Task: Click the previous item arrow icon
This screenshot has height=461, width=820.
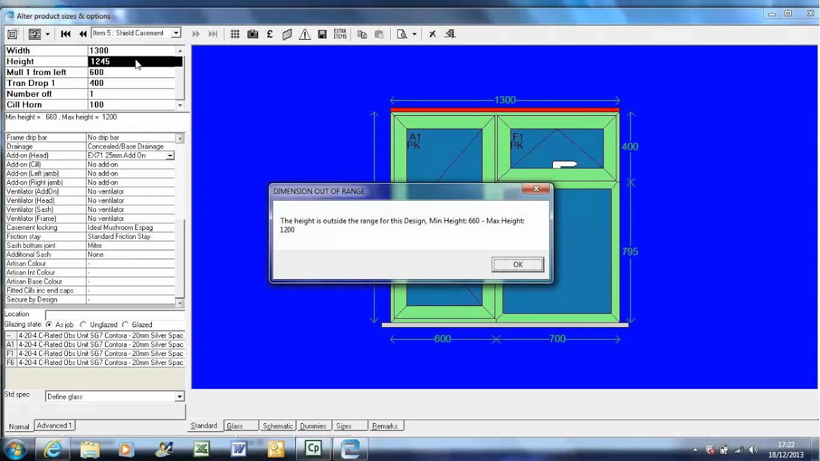Action: (83, 34)
